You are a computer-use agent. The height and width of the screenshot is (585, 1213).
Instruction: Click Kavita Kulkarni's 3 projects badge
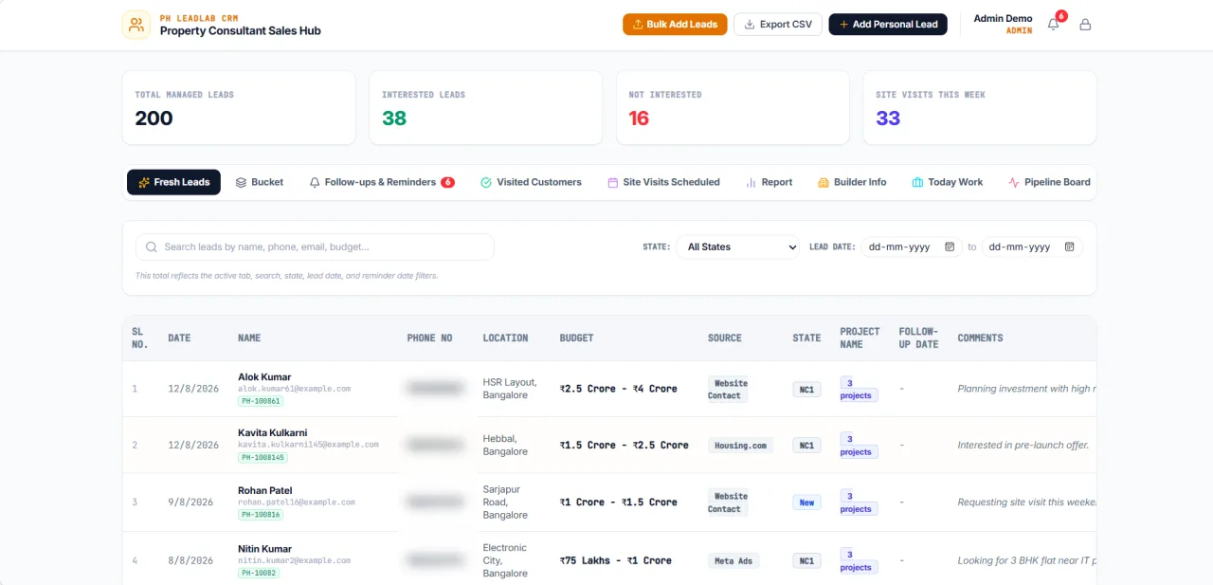(859, 446)
